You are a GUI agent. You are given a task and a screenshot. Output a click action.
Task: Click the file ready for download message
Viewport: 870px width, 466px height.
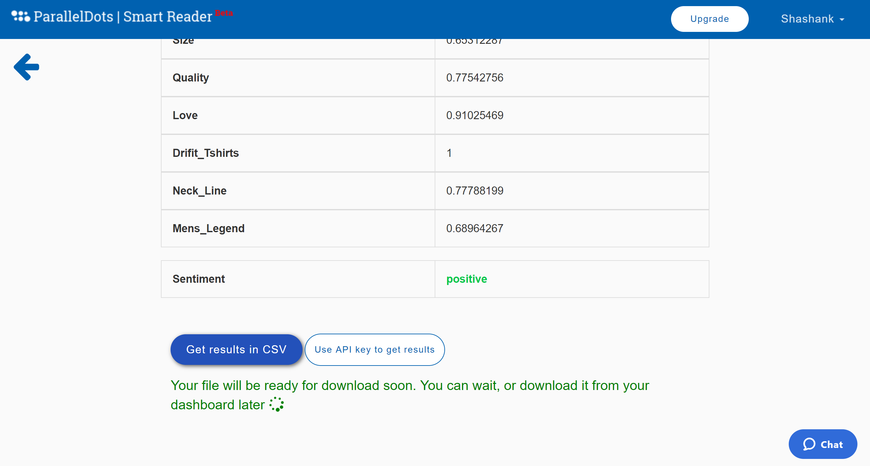click(409, 386)
